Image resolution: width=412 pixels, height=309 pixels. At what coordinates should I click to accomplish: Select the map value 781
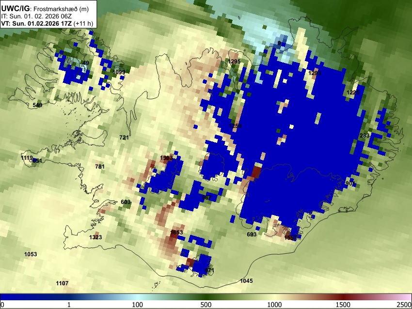coord(100,167)
